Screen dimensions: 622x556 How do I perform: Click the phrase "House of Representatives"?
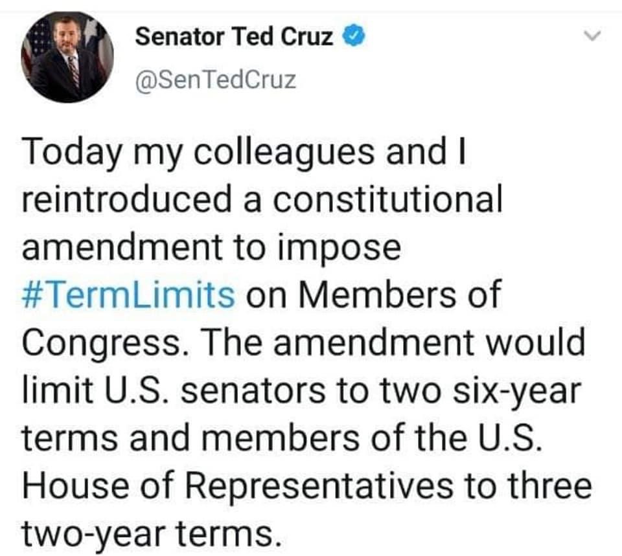[238, 487]
